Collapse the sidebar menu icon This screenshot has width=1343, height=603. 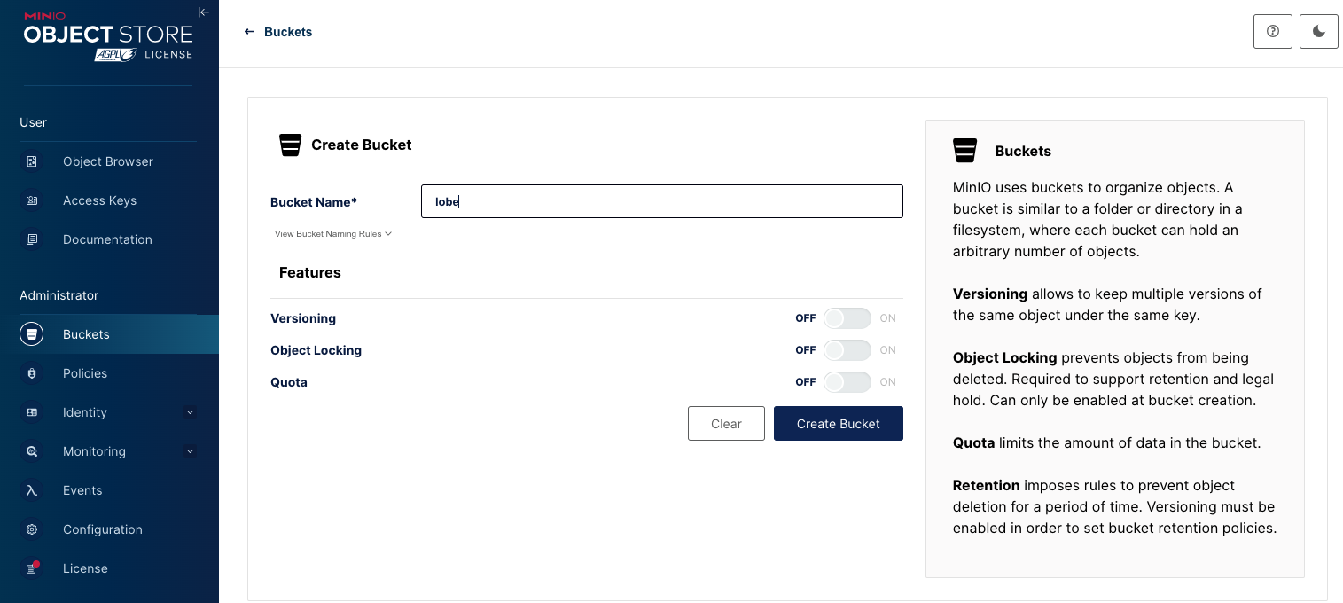click(x=204, y=12)
